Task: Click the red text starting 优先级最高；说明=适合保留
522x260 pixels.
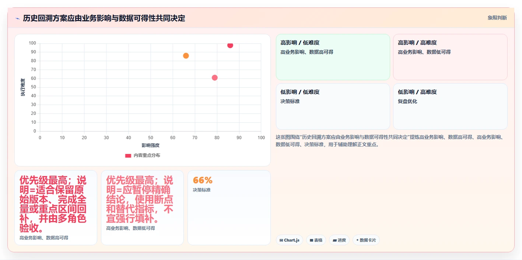Action: [54, 204]
